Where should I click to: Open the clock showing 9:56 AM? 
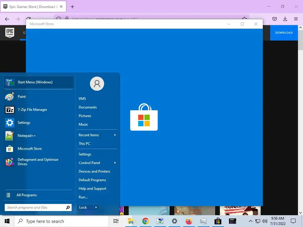click(278, 221)
